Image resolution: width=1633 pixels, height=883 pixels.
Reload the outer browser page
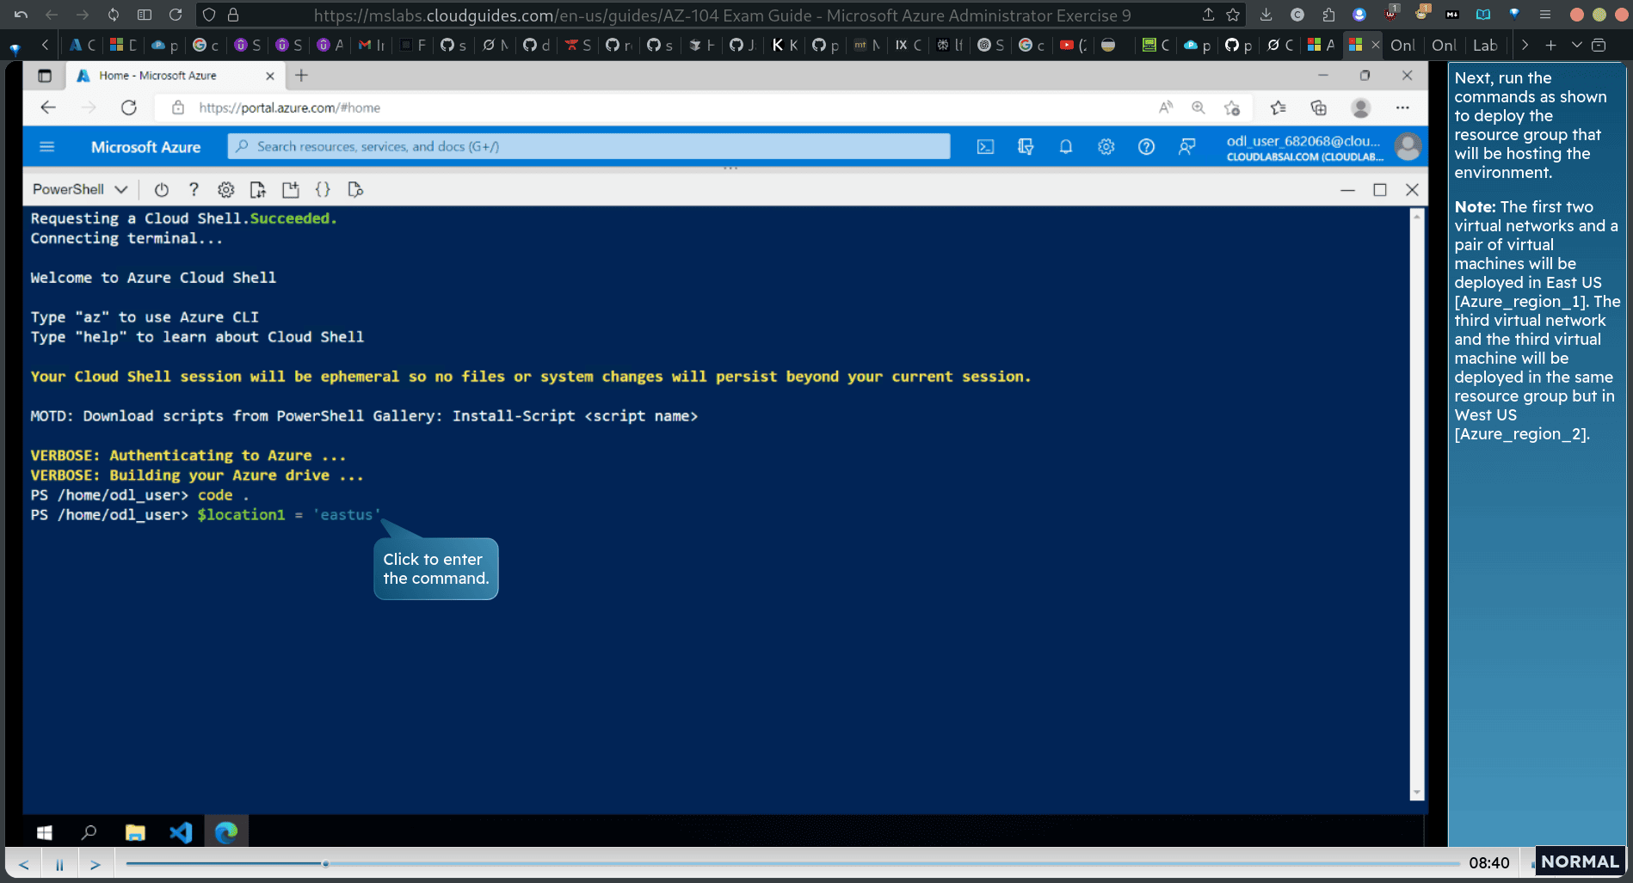pos(176,15)
